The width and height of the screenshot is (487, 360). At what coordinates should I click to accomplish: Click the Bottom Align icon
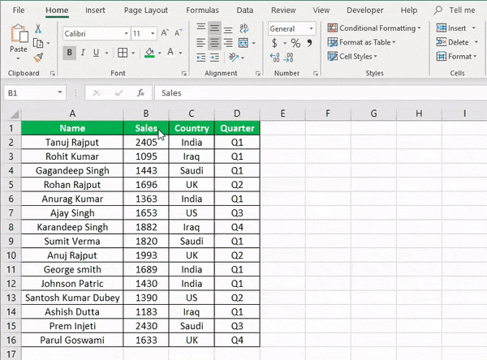(x=228, y=29)
